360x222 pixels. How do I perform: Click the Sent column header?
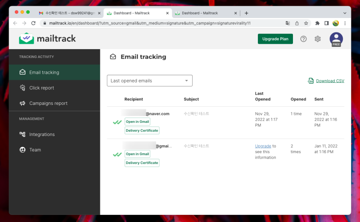pos(319,99)
